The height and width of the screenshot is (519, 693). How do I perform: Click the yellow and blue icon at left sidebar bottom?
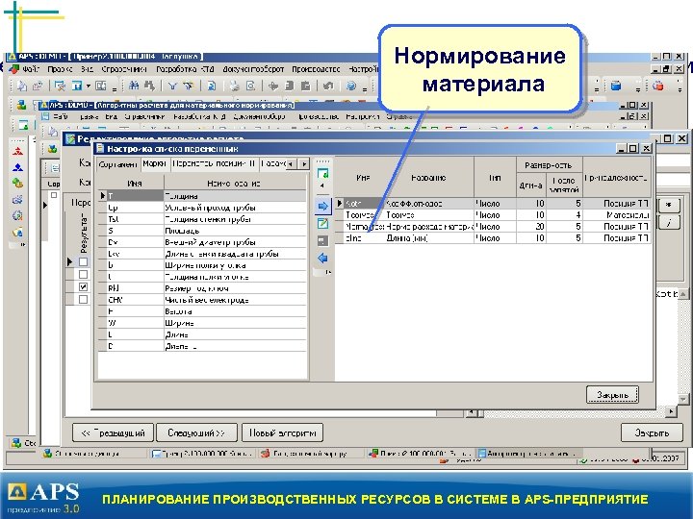pyautogui.click(x=17, y=232)
